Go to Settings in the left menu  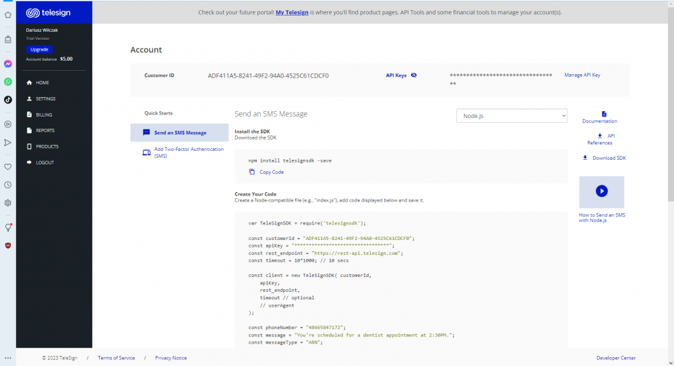click(x=45, y=98)
